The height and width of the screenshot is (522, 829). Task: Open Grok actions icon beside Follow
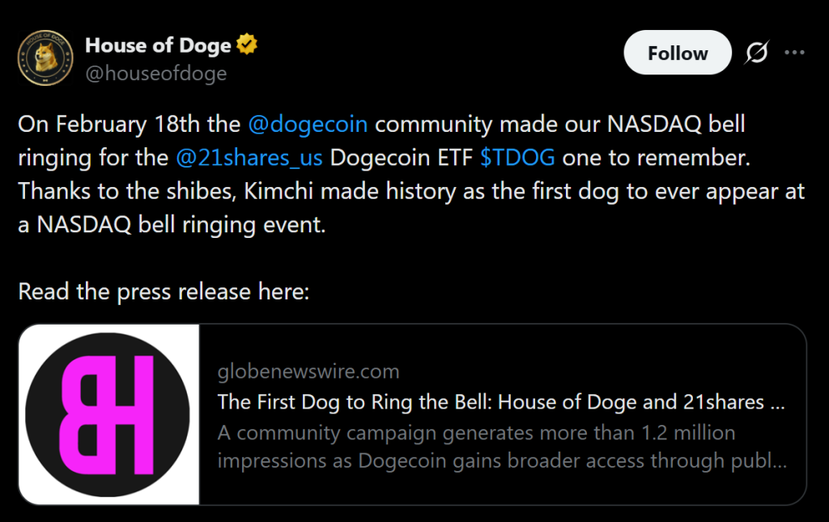point(756,53)
